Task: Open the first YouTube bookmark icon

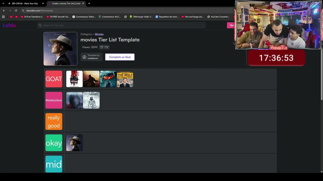Action: tap(11, 17)
